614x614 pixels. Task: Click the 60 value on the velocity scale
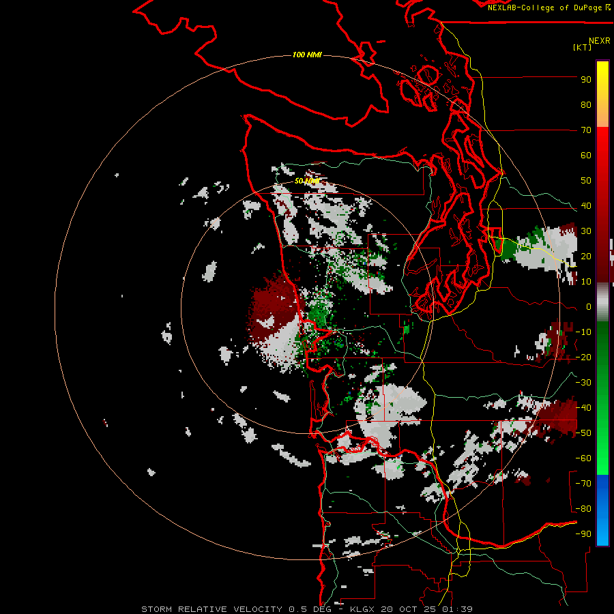click(586, 155)
